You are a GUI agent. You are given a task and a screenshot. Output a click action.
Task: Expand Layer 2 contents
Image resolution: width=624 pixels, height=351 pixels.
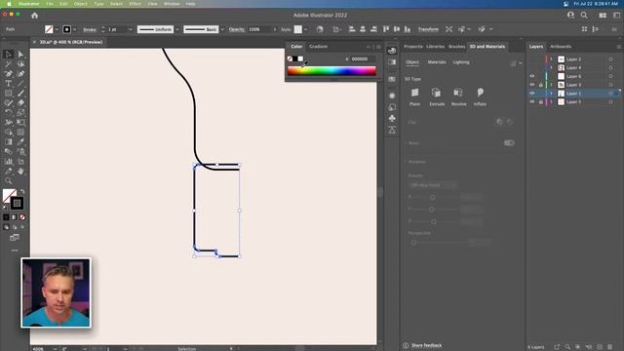coord(552,58)
